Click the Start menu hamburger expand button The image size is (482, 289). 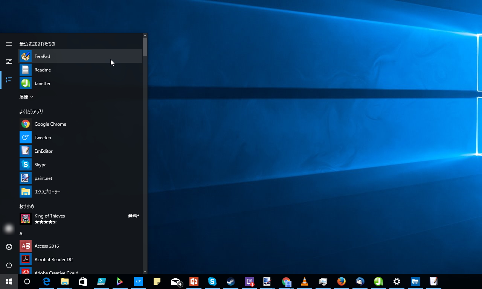9,44
